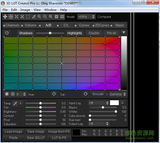Switch to the rectangular grid icon
The image size is (160, 143).
point(7,94)
